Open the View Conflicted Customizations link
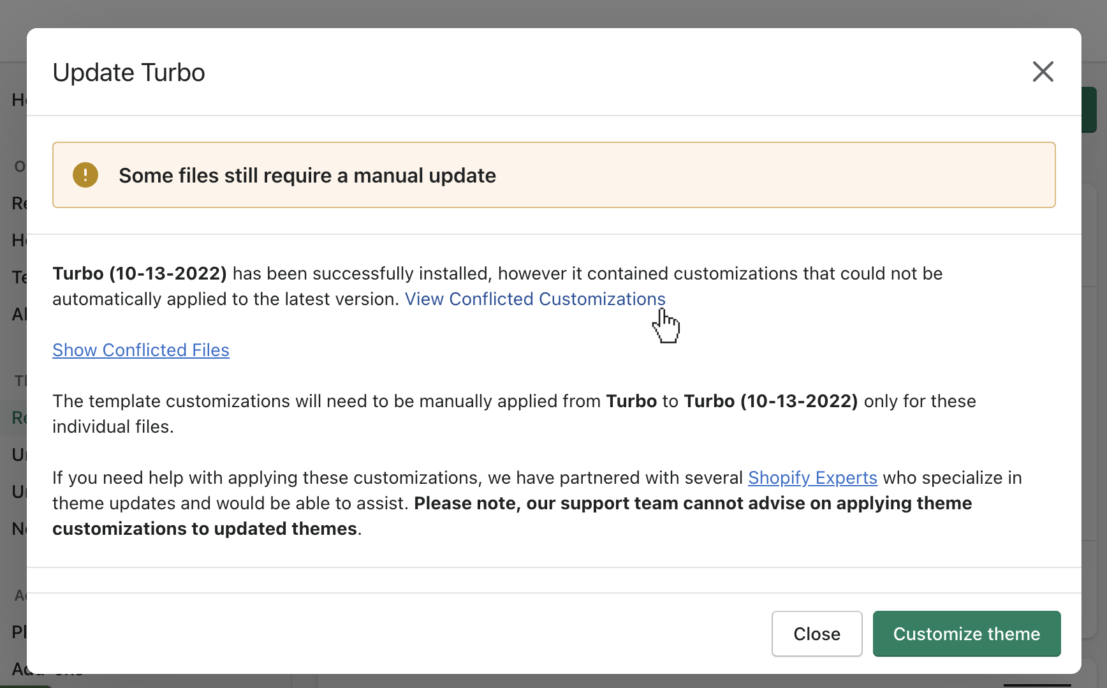 534,299
